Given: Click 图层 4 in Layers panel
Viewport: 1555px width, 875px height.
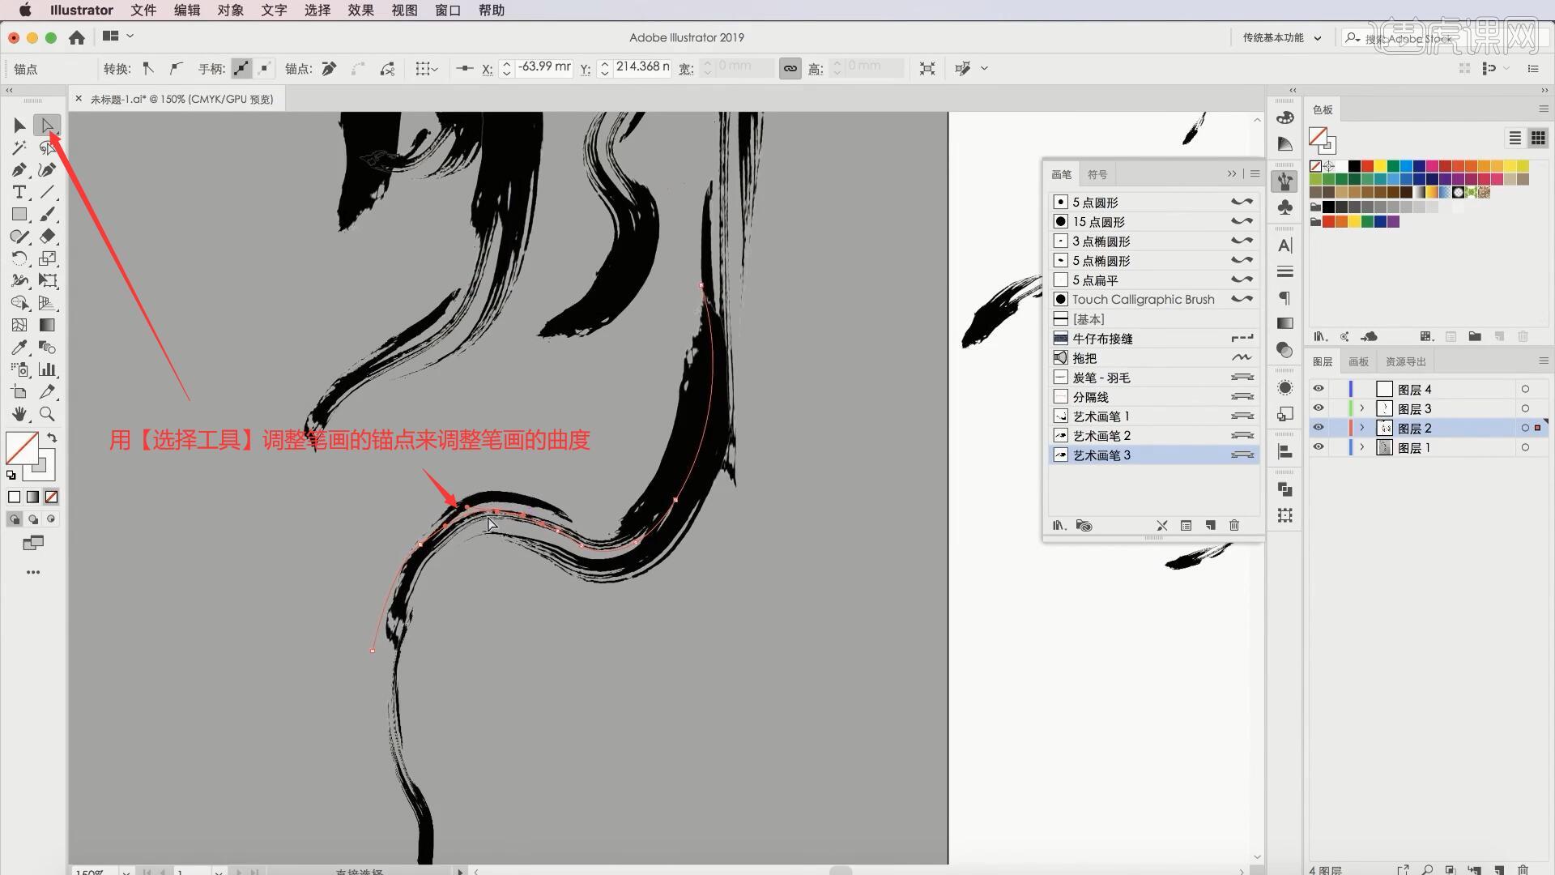Looking at the screenshot, I should (1415, 388).
